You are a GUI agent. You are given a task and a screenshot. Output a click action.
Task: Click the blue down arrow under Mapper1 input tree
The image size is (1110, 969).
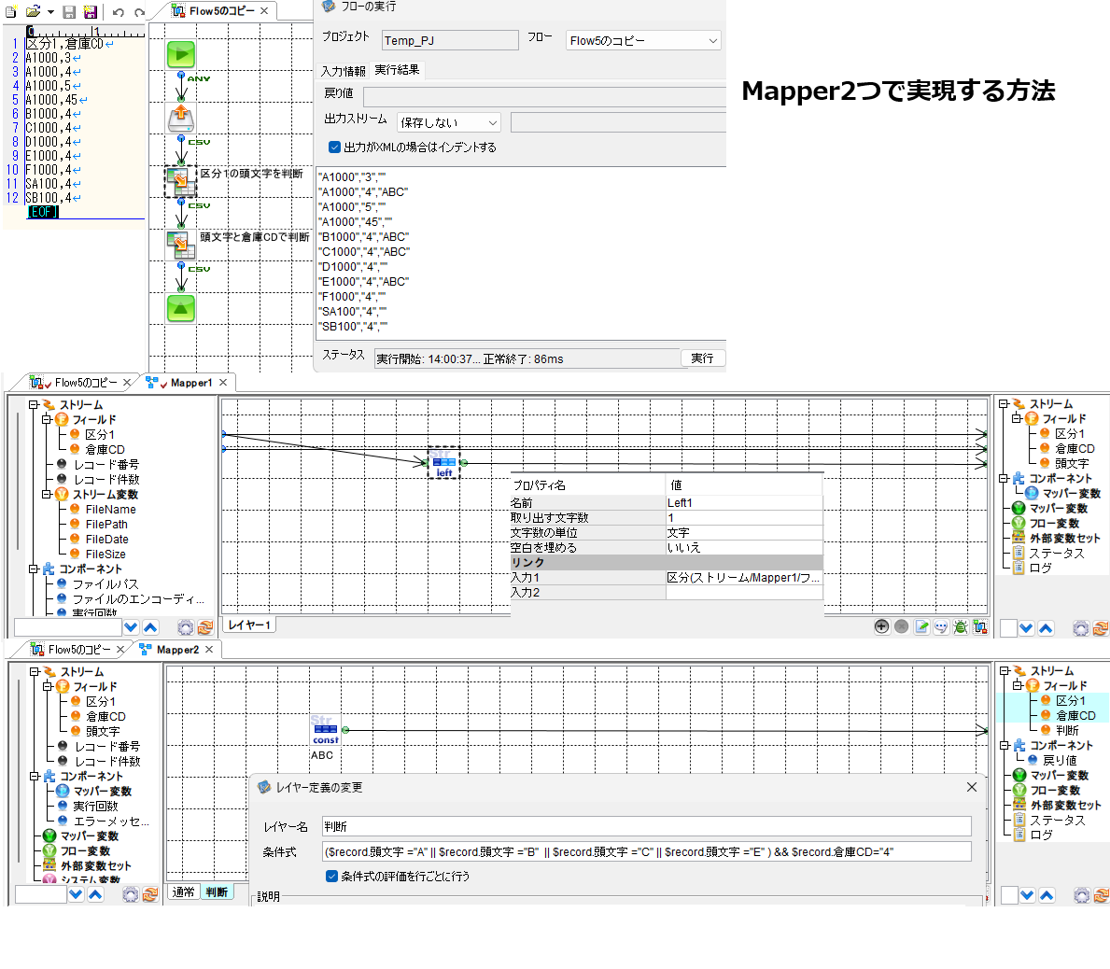131,627
